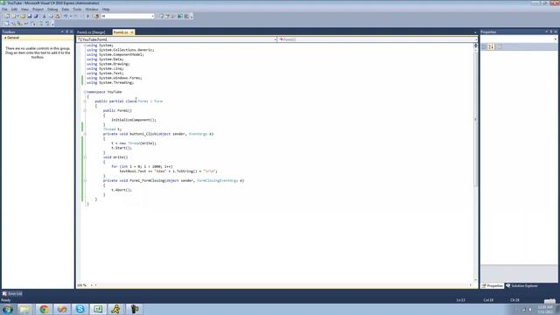
Task: Switch to Solution Explorer tab
Action: click(x=521, y=286)
